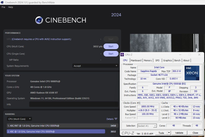Open the Socket #1 selection dropdown
205x137 pixels.
pyautogui.click(x=147, y=126)
